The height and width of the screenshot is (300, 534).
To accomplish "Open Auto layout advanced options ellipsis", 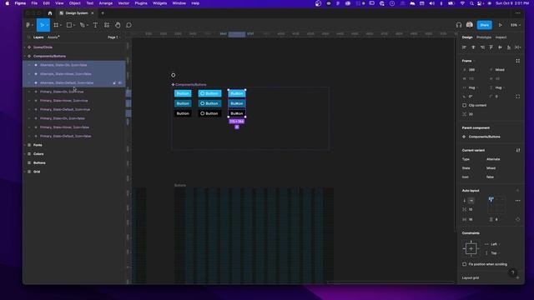I will [517, 201].
